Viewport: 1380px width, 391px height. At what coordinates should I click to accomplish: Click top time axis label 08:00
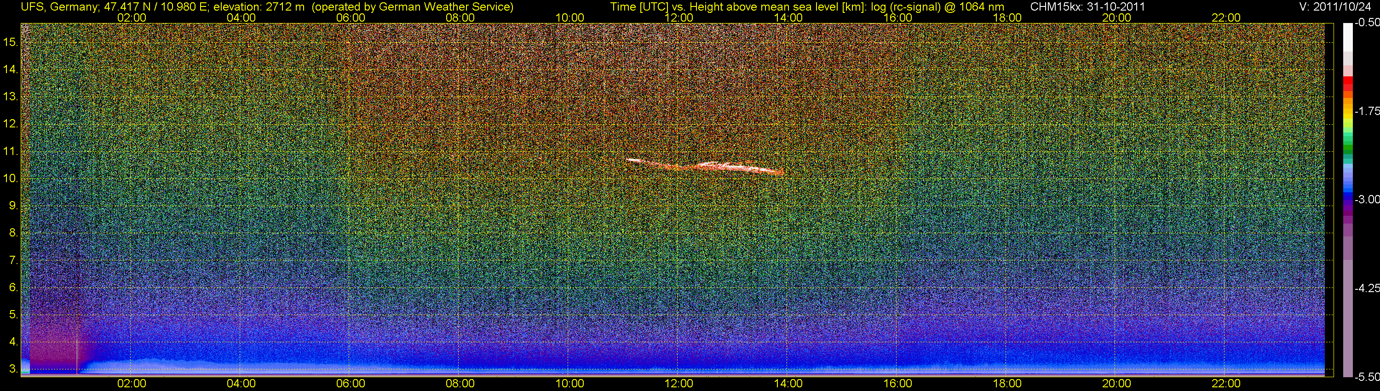pos(460,17)
